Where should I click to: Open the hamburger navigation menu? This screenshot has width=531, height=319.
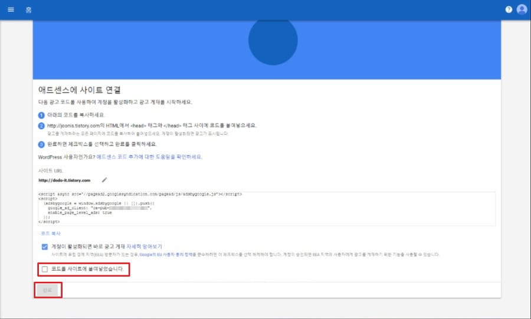click(x=11, y=9)
